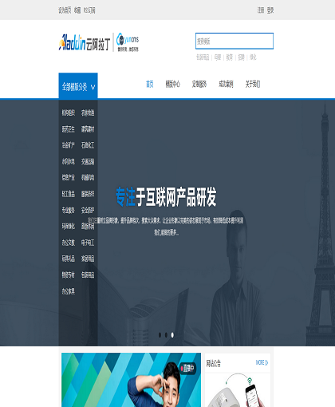Select the 机构组织 category
335x407 pixels.
click(69, 113)
